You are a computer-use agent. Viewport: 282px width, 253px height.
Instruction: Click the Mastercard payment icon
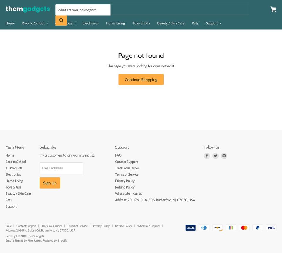click(244, 228)
